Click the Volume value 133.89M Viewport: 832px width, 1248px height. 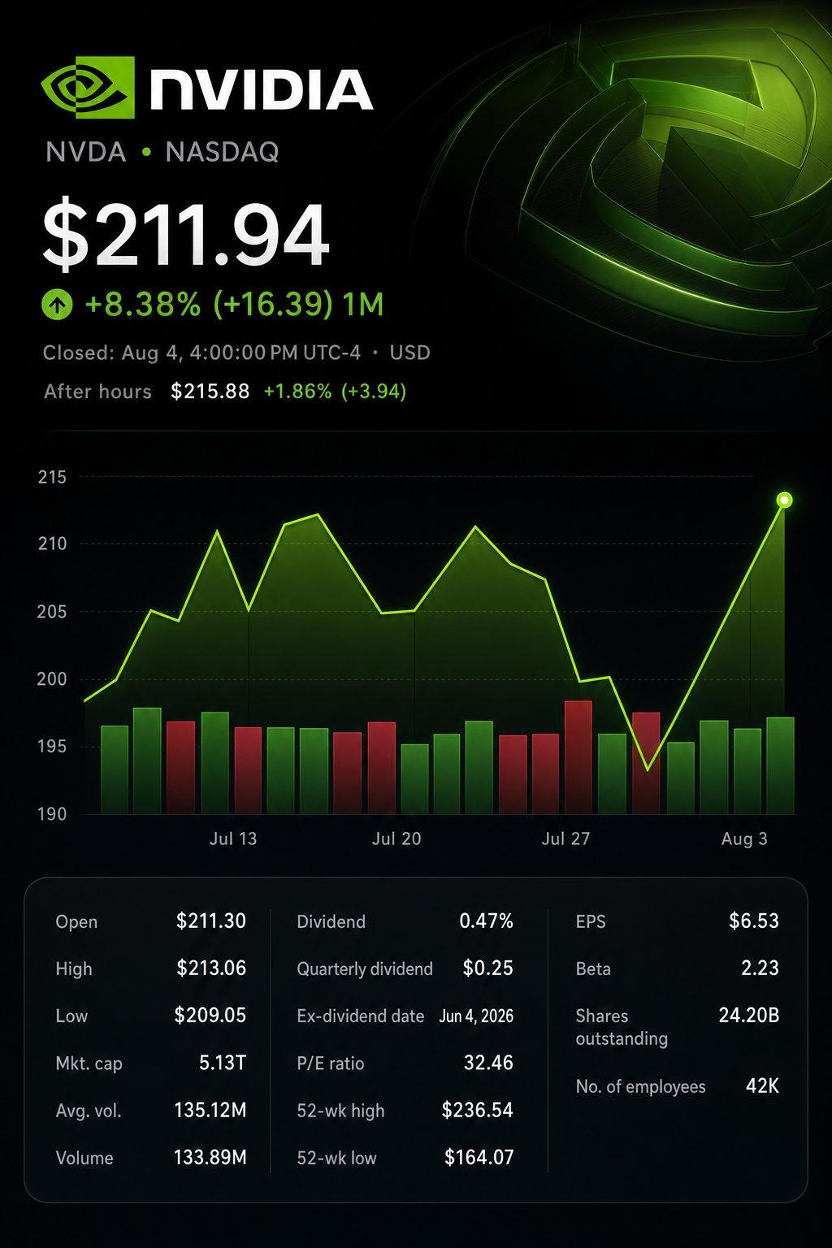coord(210,1157)
